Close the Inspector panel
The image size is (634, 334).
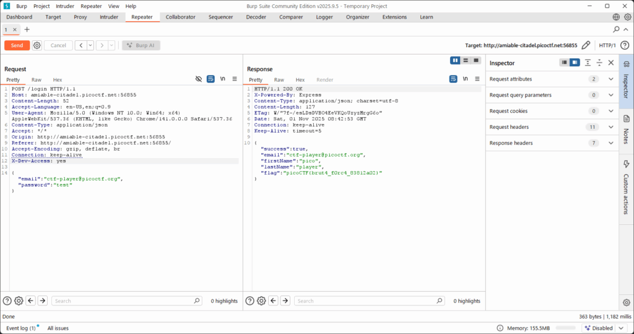tap(611, 63)
